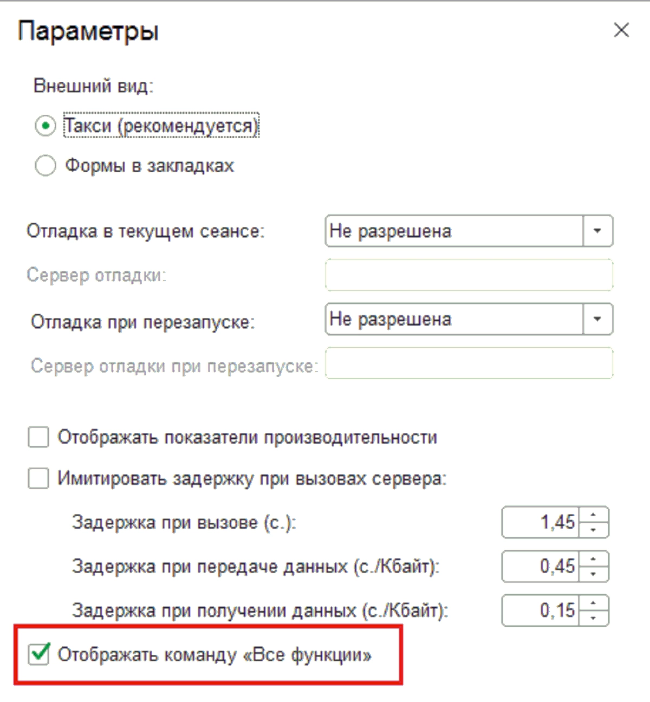This screenshot has width=650, height=702.
Task: Decrease Задержка при вызове value
Action: click(594, 530)
